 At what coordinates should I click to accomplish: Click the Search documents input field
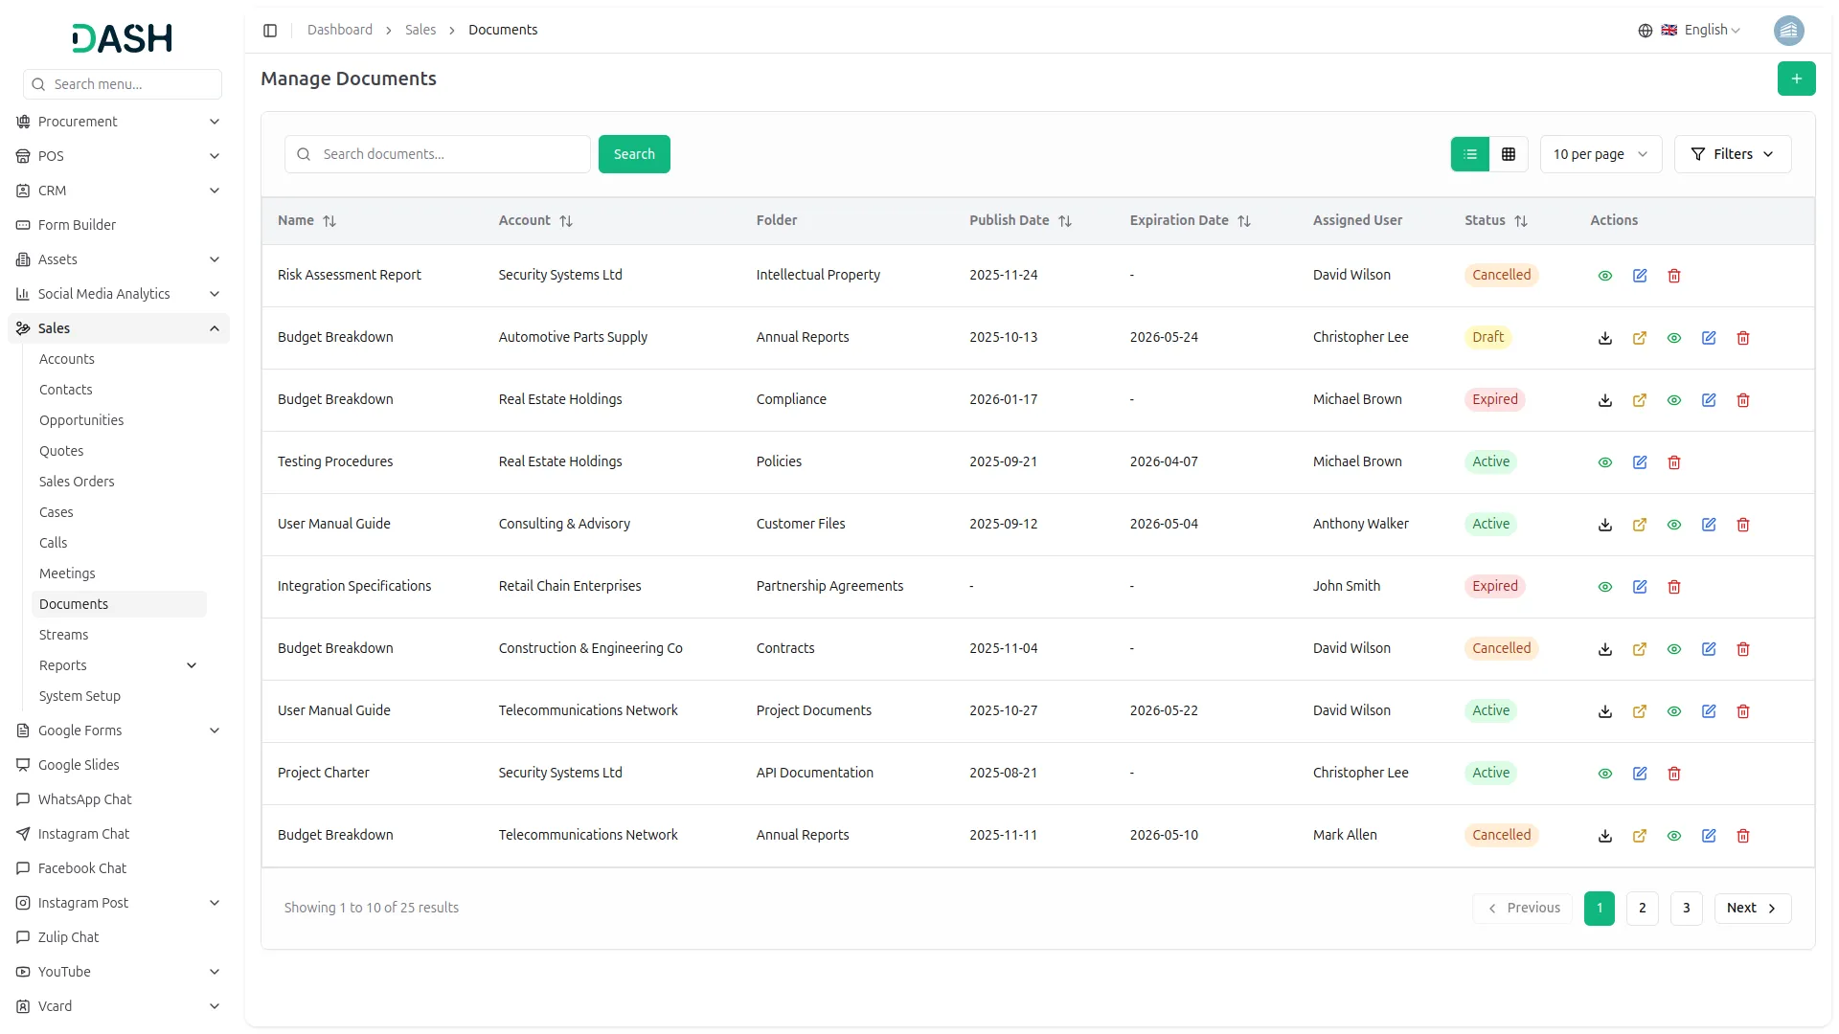click(450, 154)
